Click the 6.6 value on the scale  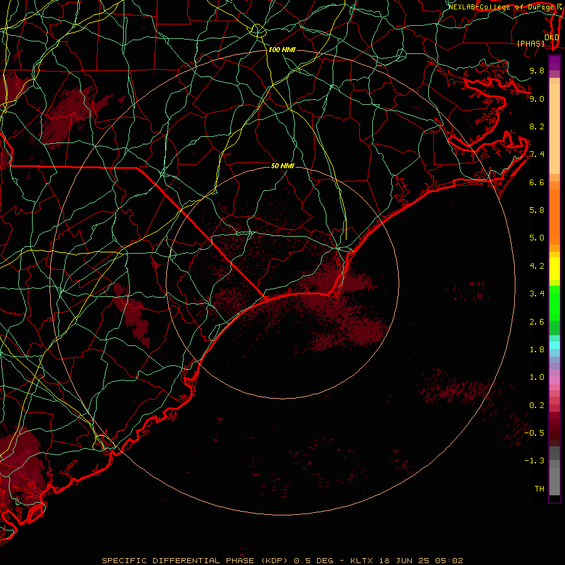(x=537, y=182)
